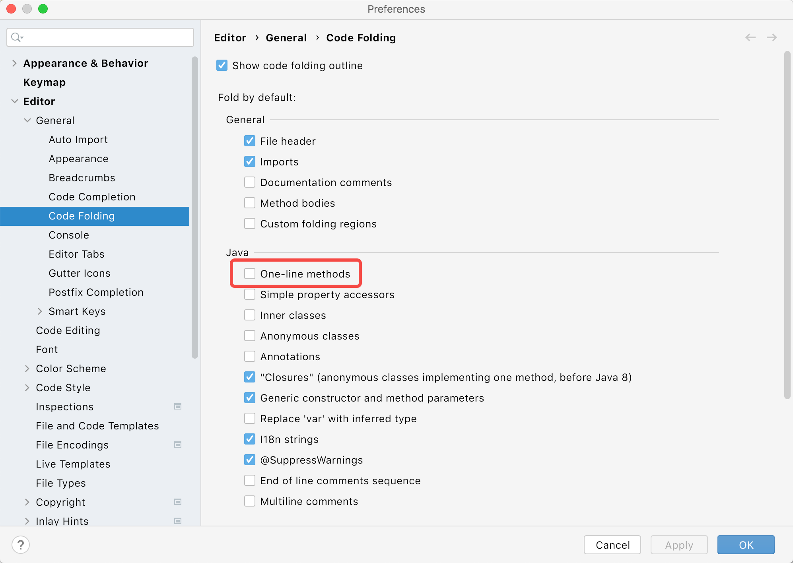The width and height of the screenshot is (793, 563).
Task: Expand the Smart Keys node
Action: click(40, 311)
